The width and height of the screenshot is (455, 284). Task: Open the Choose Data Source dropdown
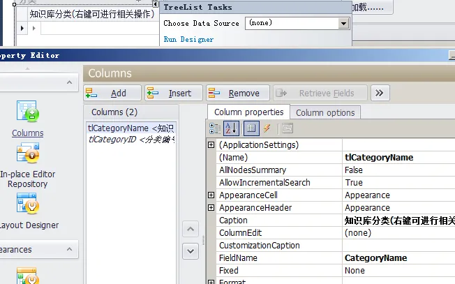[x=343, y=23]
